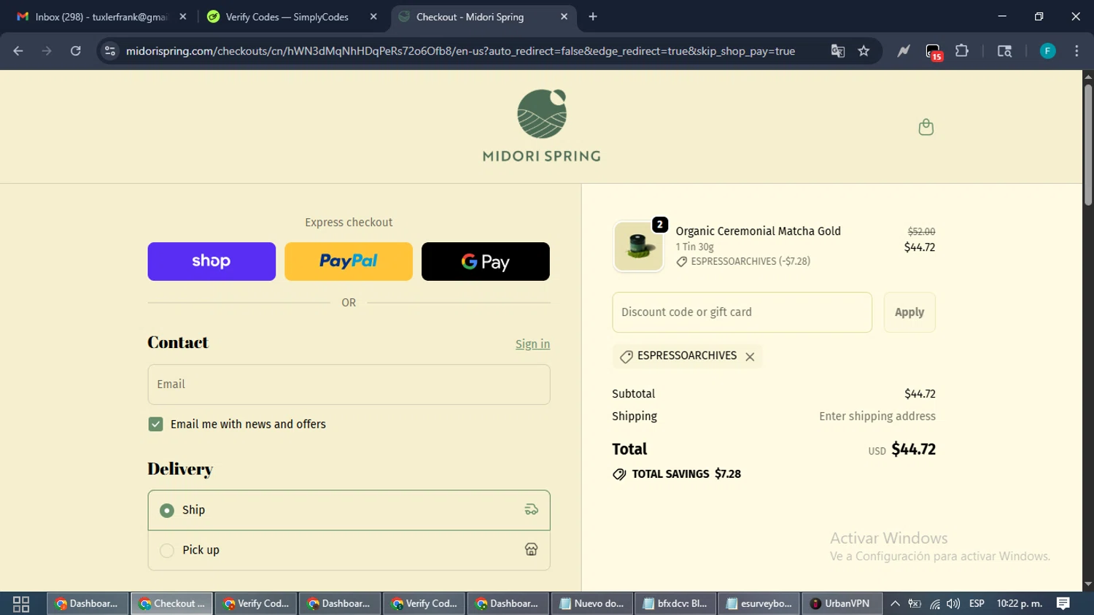Close the Verify Codes tab
The width and height of the screenshot is (1094, 615).
coord(373,17)
